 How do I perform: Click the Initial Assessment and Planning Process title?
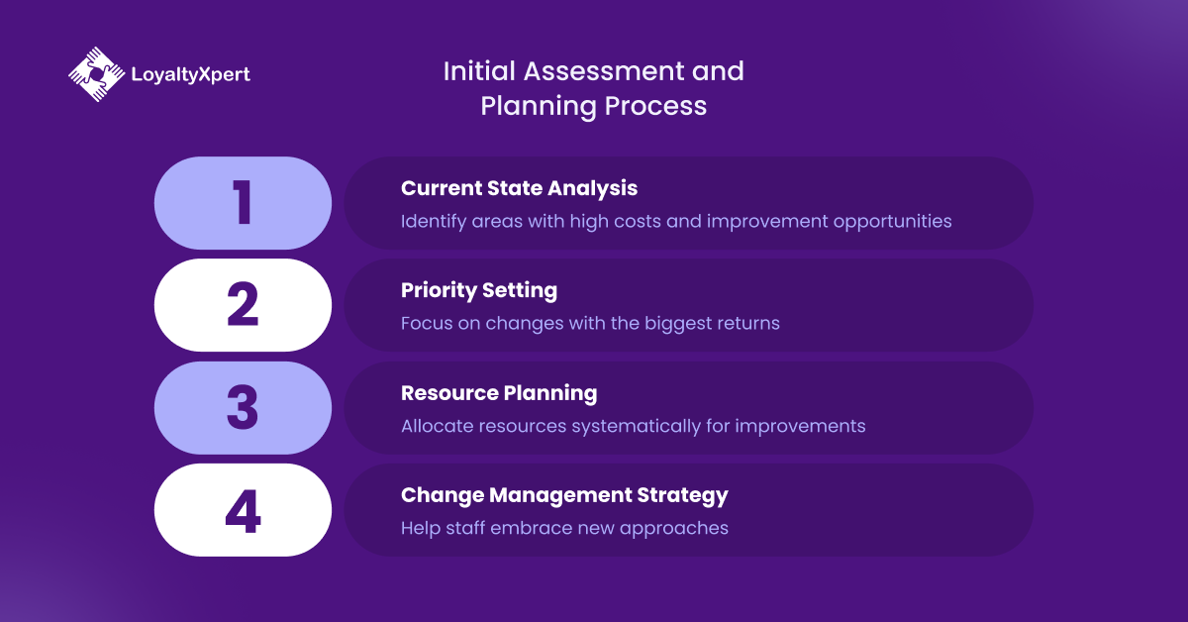pyautogui.click(x=593, y=88)
